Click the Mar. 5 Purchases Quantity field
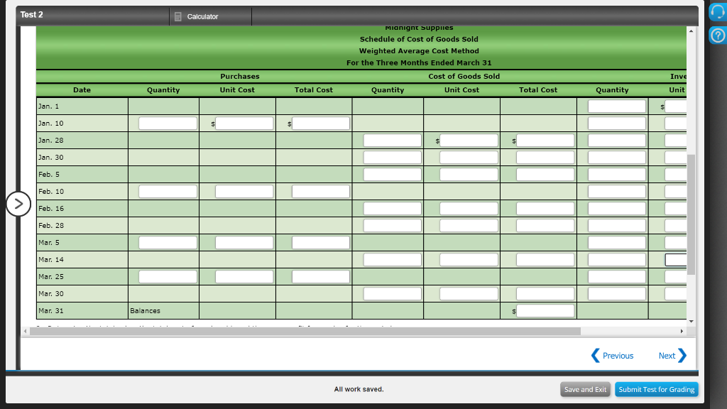This screenshot has height=409, width=727. click(167, 242)
